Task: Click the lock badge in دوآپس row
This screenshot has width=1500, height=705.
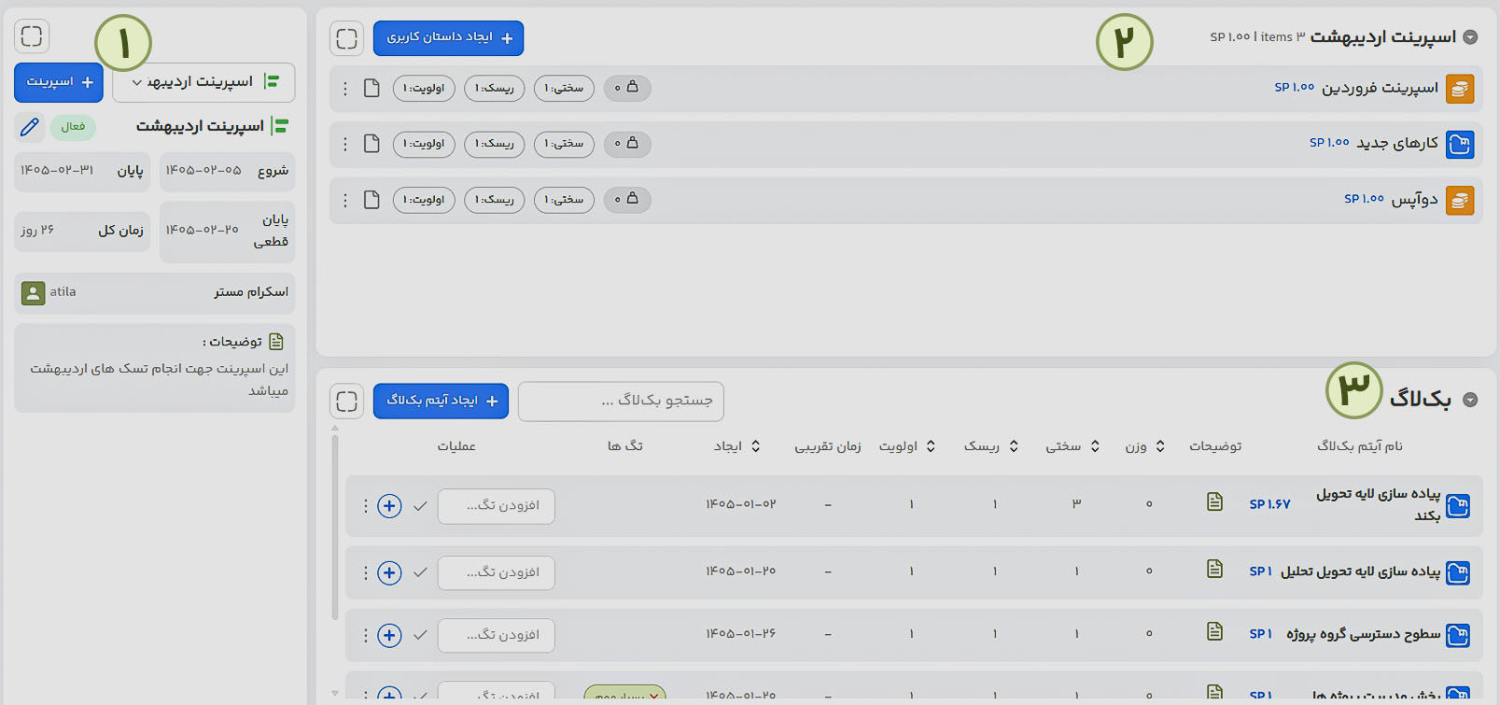Action: click(x=627, y=200)
